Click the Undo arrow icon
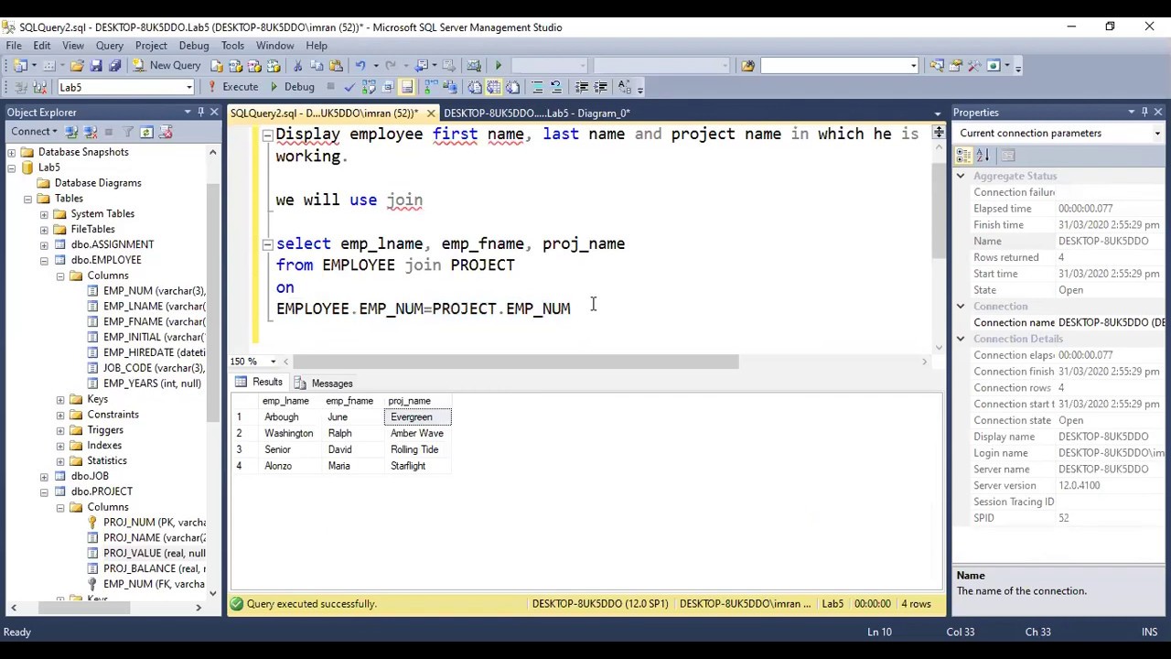Image resolution: width=1171 pixels, height=659 pixels. tap(360, 66)
